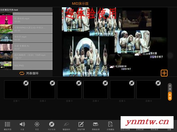The width and height of the screenshot is (177, 132).
Task: Click the record disc icon on 直播 3
Action: [x=79, y=83]
